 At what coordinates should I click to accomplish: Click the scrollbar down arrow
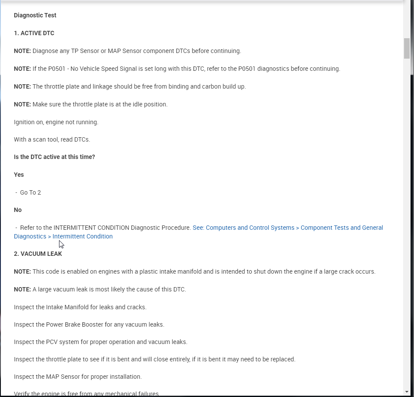tap(407, 391)
